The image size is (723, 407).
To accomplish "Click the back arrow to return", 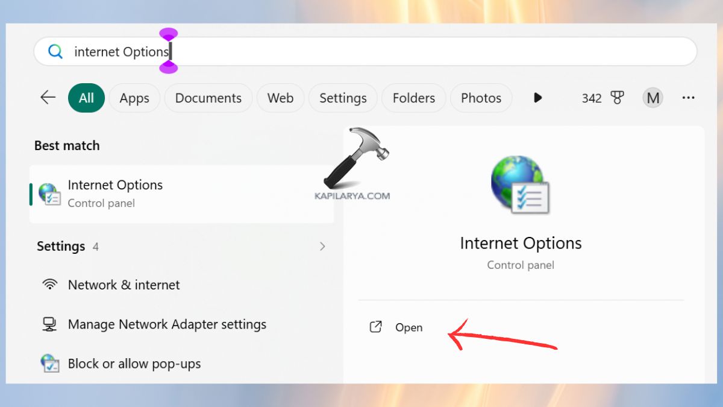I will 47,98.
